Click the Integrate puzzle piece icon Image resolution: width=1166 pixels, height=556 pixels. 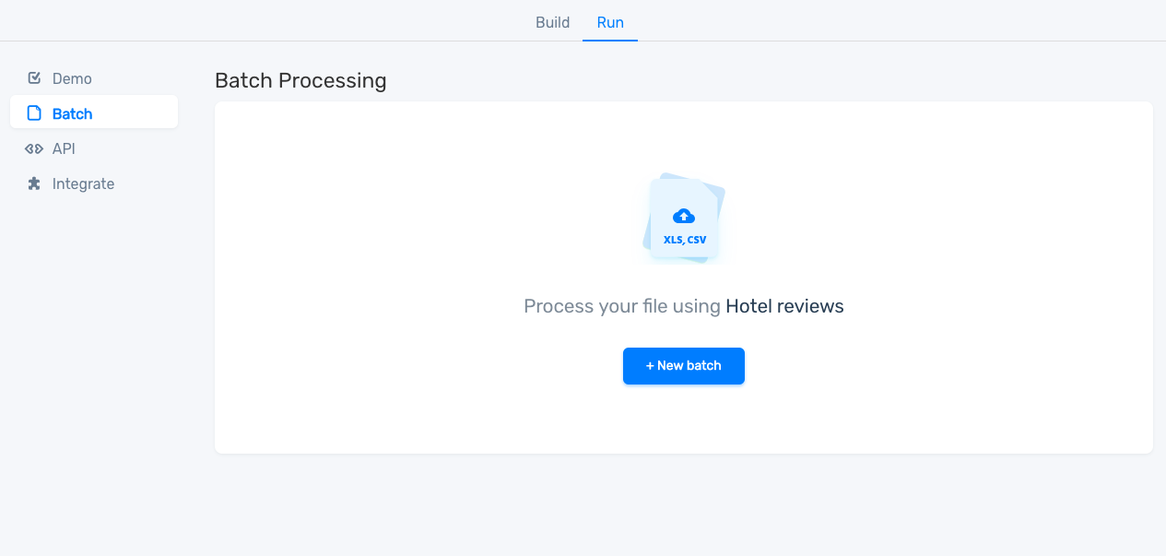click(x=34, y=183)
